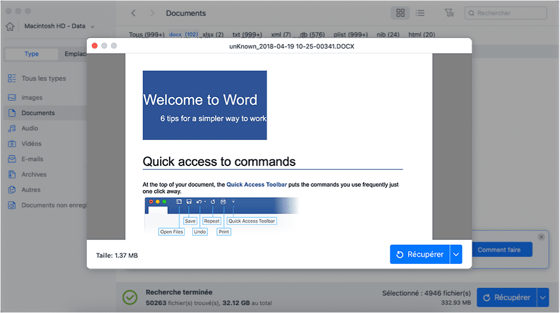Click the Welcome to Word banner

(204, 105)
